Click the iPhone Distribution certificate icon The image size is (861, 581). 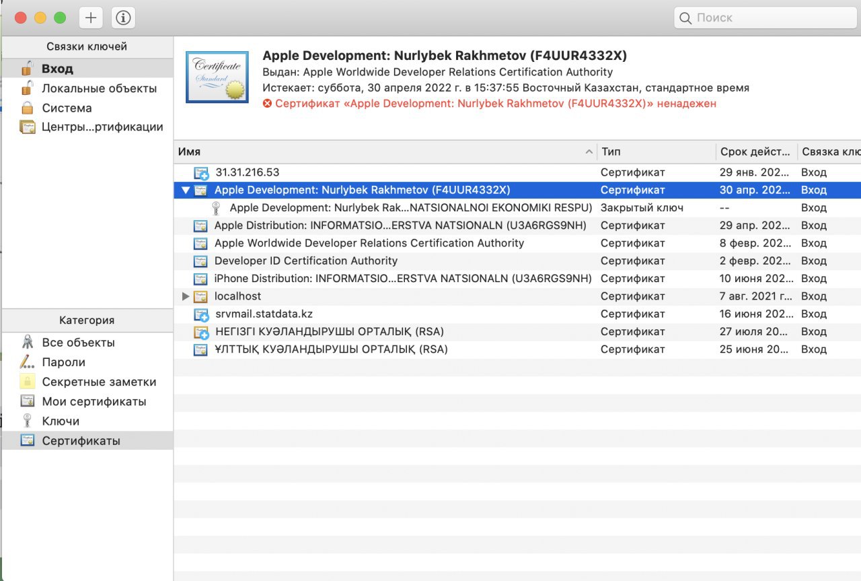coord(200,279)
